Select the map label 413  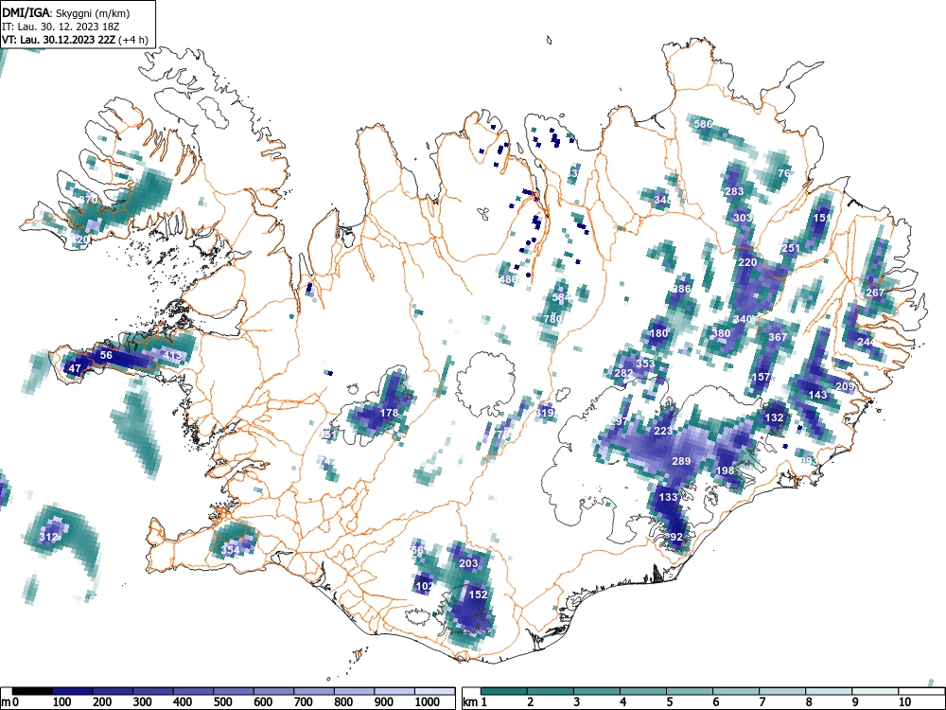pyautogui.click(x=172, y=355)
